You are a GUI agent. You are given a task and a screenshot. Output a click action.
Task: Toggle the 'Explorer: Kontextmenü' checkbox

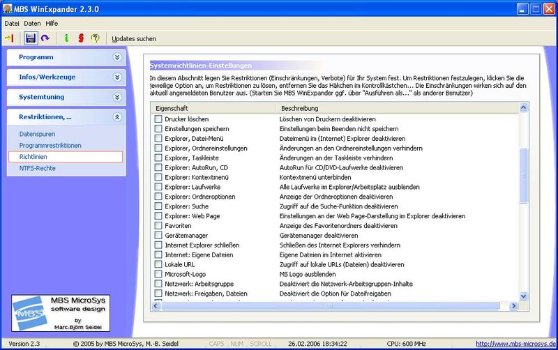(x=158, y=178)
